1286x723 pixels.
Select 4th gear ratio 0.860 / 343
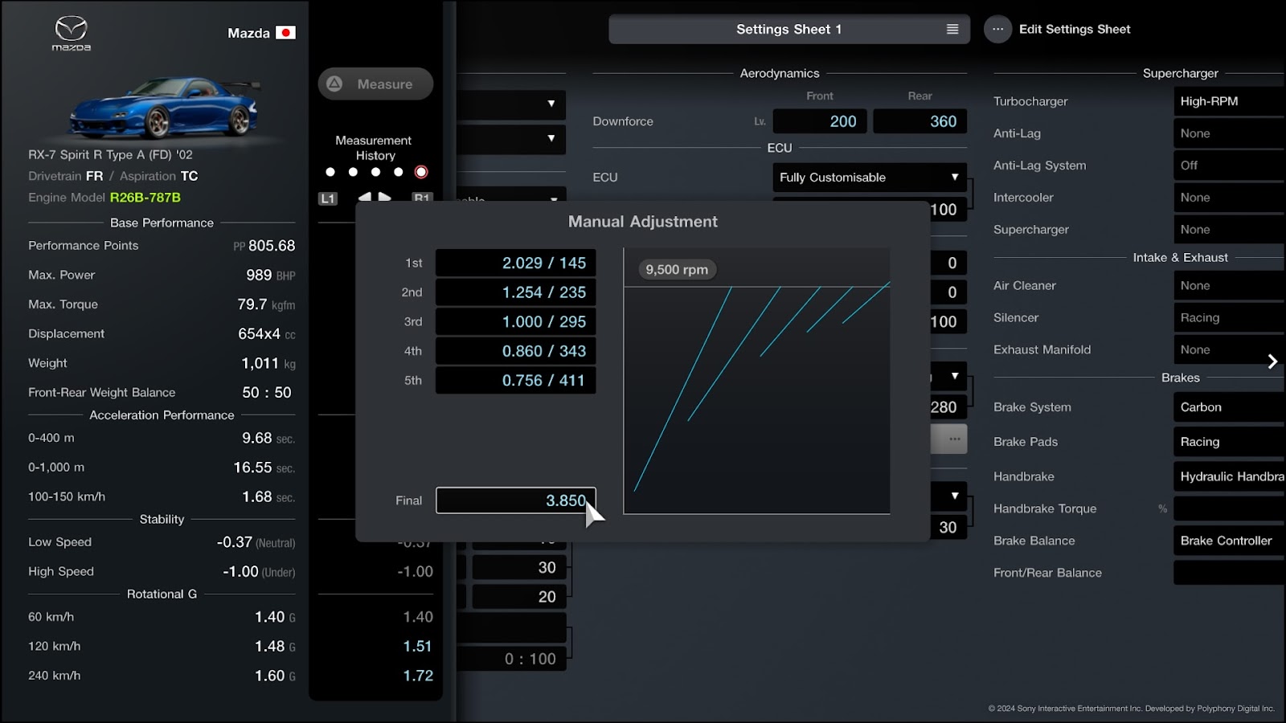tap(515, 351)
